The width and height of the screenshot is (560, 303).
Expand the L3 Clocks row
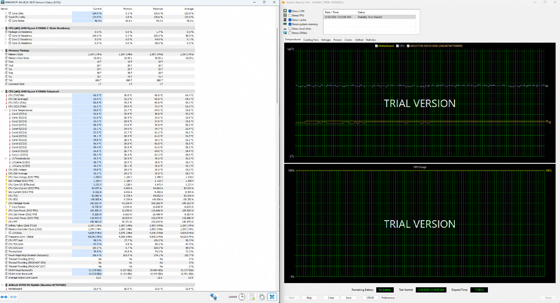point(6,233)
